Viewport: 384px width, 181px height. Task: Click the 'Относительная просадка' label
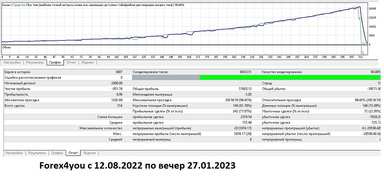281,100
